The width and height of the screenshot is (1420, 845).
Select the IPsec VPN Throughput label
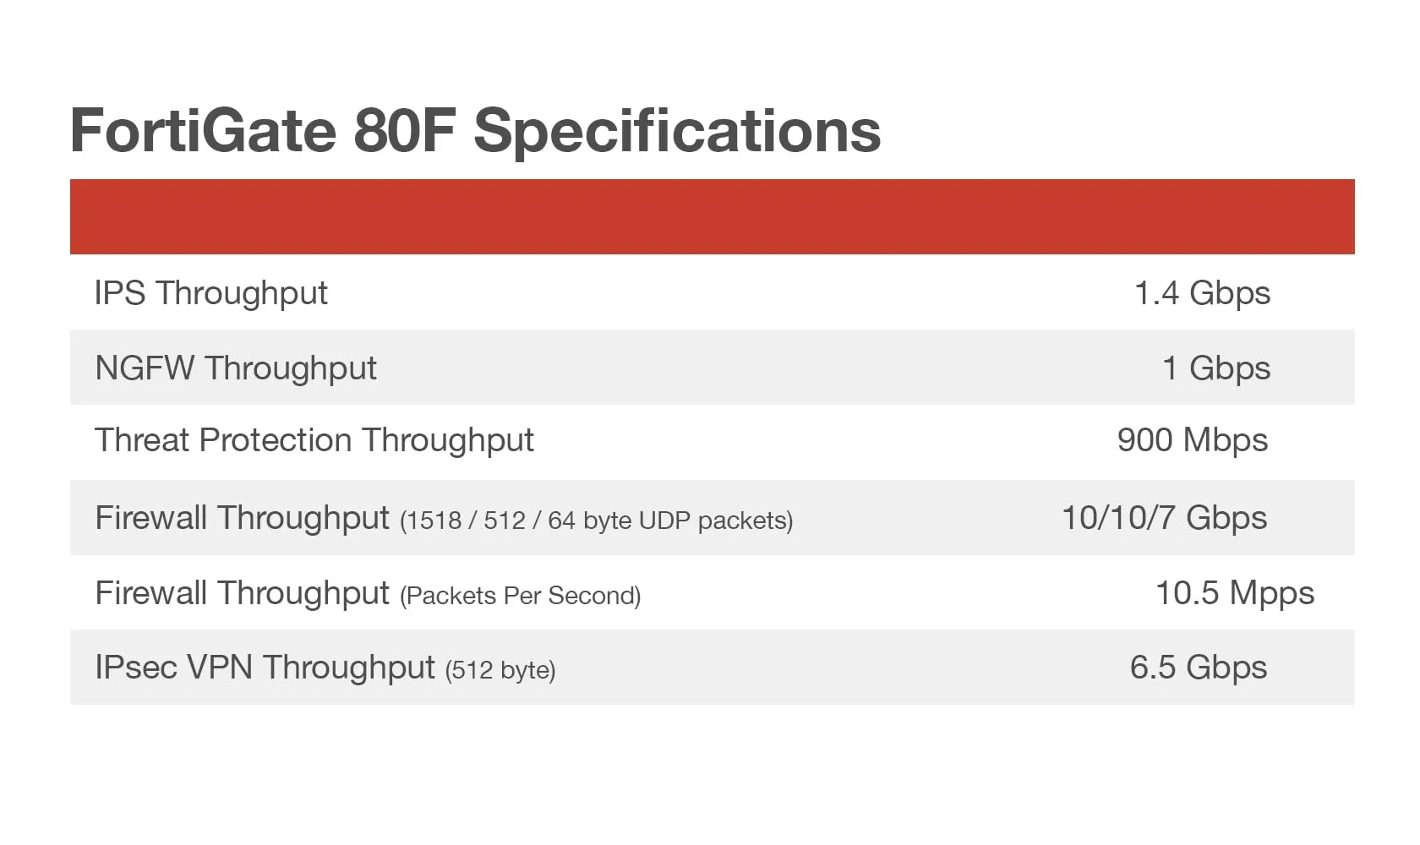[265, 668]
